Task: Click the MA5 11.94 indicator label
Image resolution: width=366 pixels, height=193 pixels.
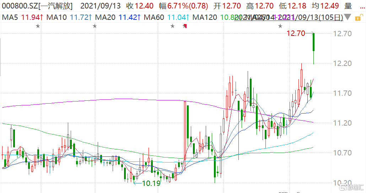Action: [23, 17]
